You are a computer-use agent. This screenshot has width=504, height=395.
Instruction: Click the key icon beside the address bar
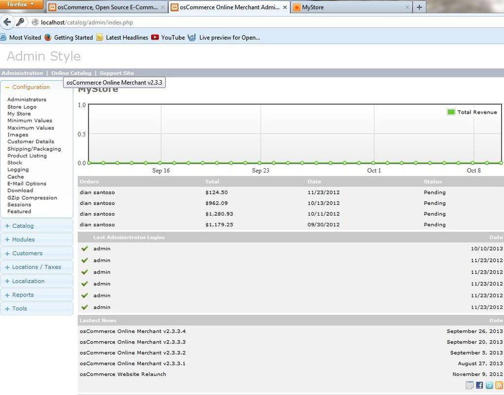pyautogui.click(x=20, y=22)
